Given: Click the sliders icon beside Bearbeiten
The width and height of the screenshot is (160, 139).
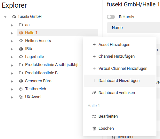Looking at the screenshot, I should [x=94, y=116].
